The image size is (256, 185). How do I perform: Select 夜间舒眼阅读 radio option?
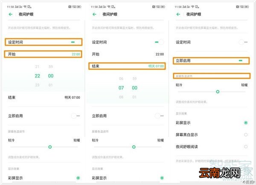coord(246,147)
